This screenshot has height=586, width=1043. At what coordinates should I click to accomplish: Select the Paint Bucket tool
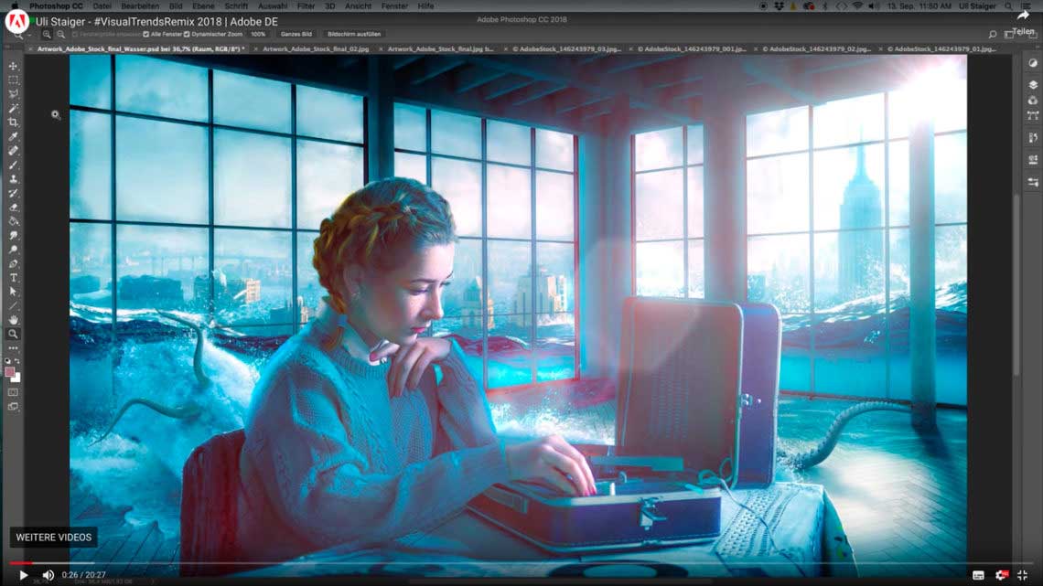click(14, 221)
